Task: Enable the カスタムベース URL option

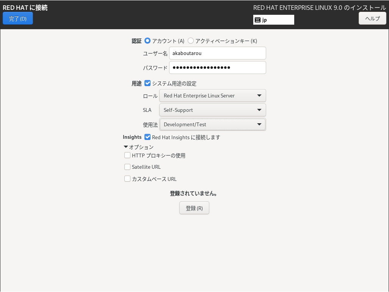Action: pyautogui.click(x=127, y=179)
